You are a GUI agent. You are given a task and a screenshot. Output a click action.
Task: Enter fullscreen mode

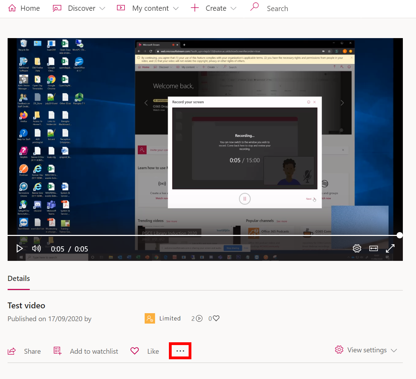[x=390, y=248]
